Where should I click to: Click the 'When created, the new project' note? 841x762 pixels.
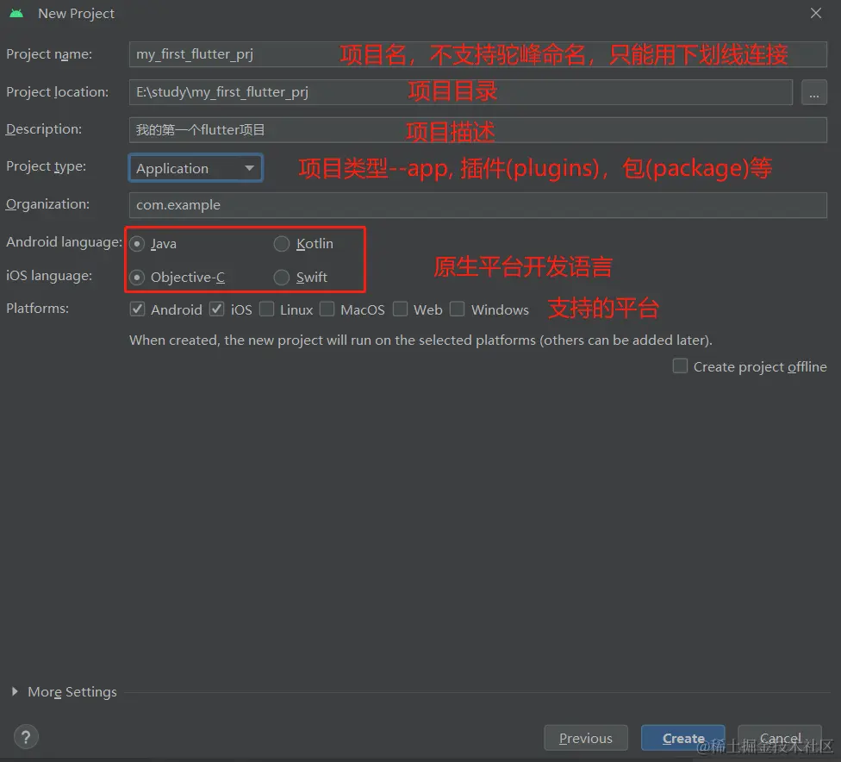click(420, 340)
